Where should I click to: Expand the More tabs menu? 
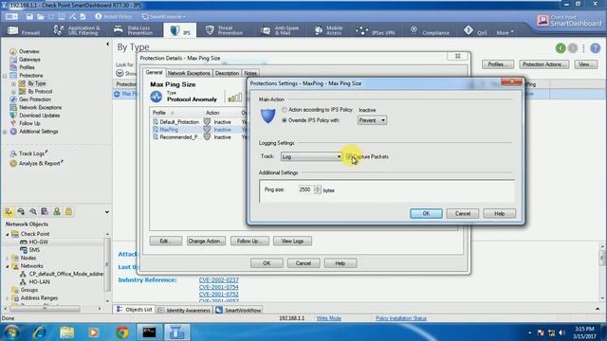[x=505, y=32]
